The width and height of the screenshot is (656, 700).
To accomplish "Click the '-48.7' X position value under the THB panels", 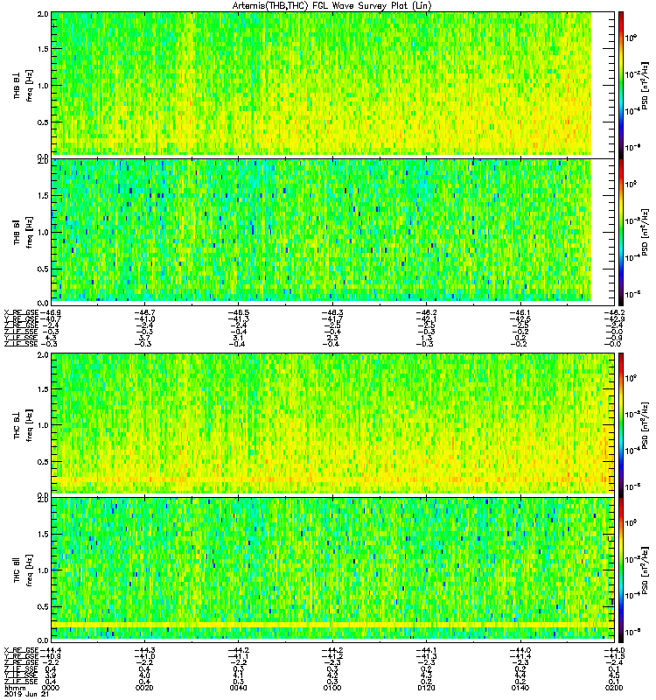I will (144, 312).
